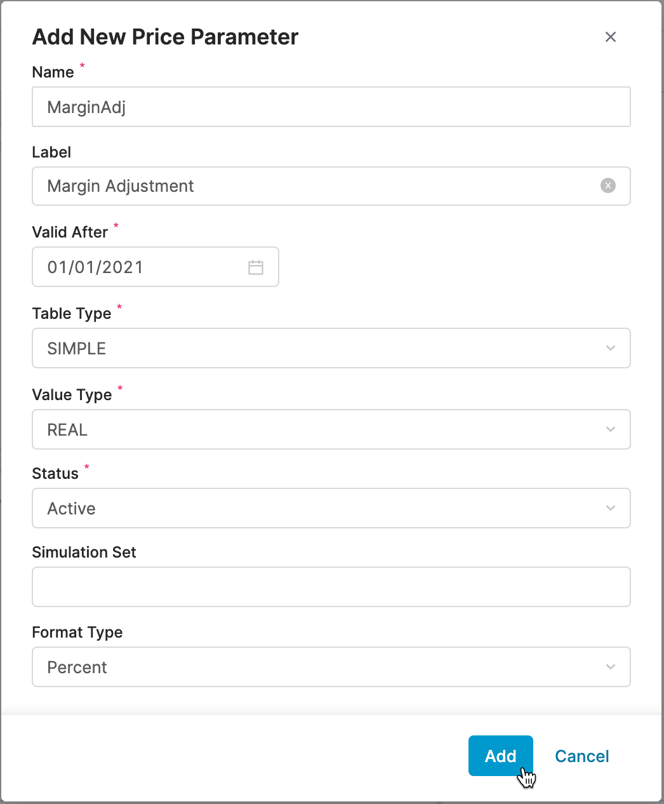The image size is (664, 804).
Task: Click the chevron on the Status field
Action: coord(610,508)
